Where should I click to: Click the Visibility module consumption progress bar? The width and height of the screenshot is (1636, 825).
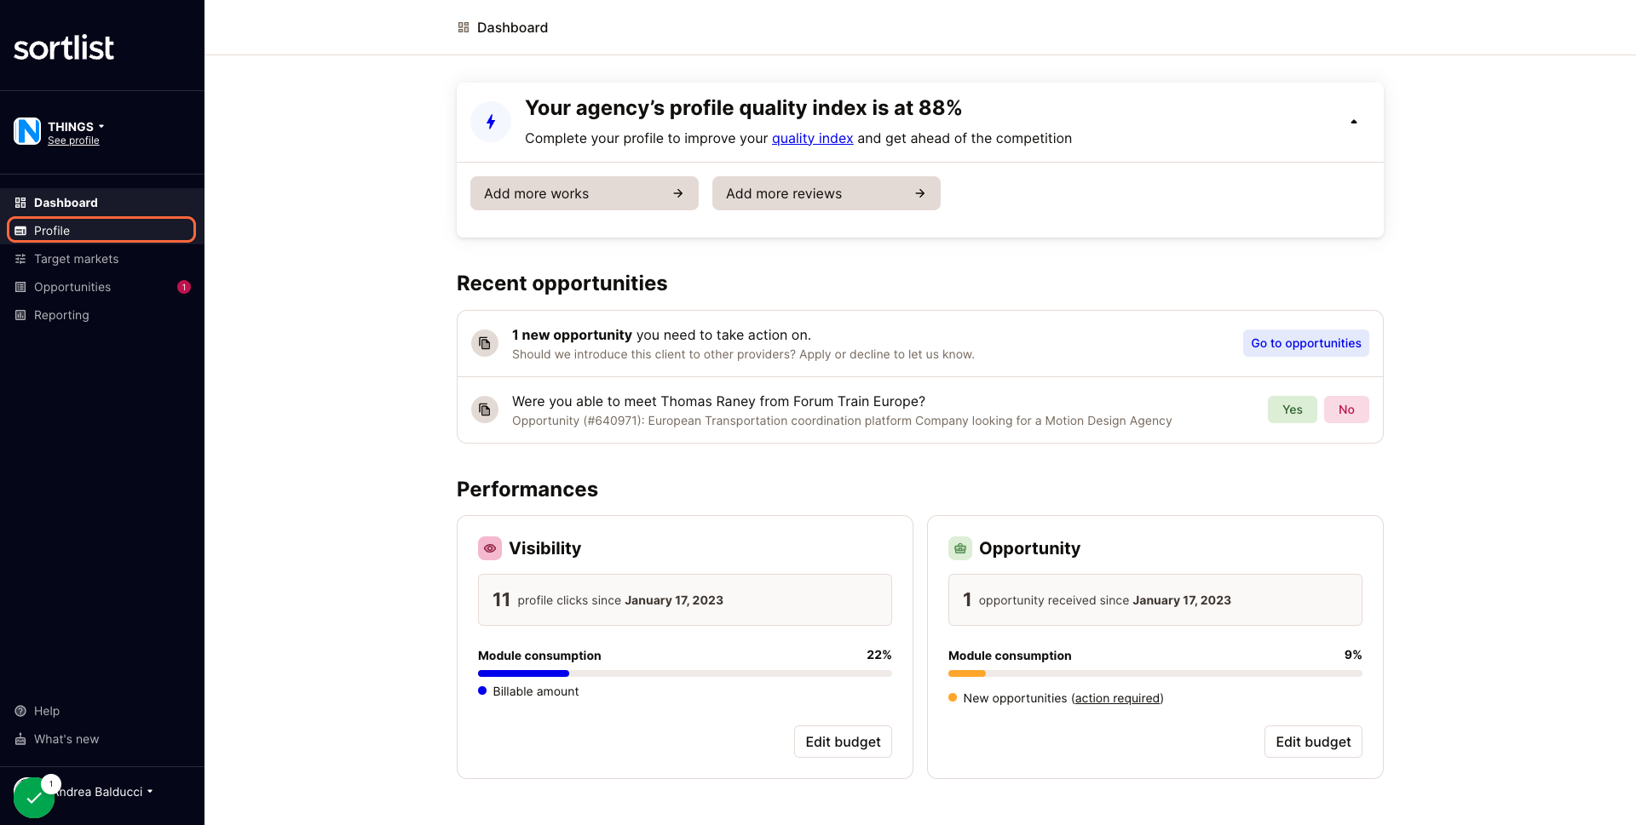click(685, 673)
